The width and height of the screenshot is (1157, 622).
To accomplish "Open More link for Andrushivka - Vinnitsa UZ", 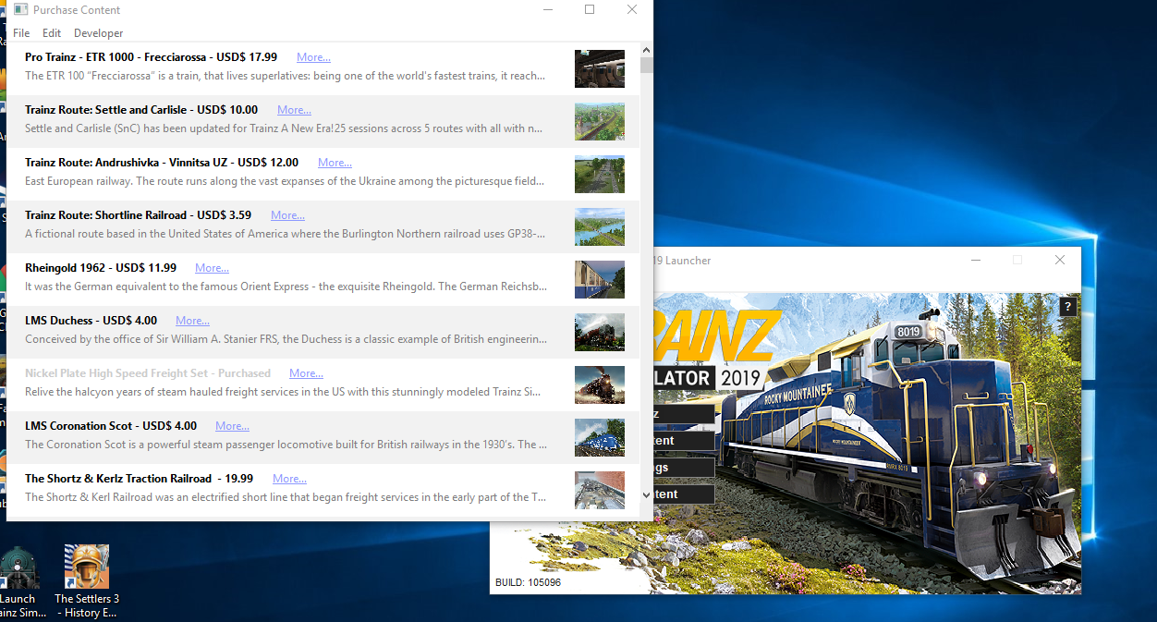I will pyautogui.click(x=335, y=163).
